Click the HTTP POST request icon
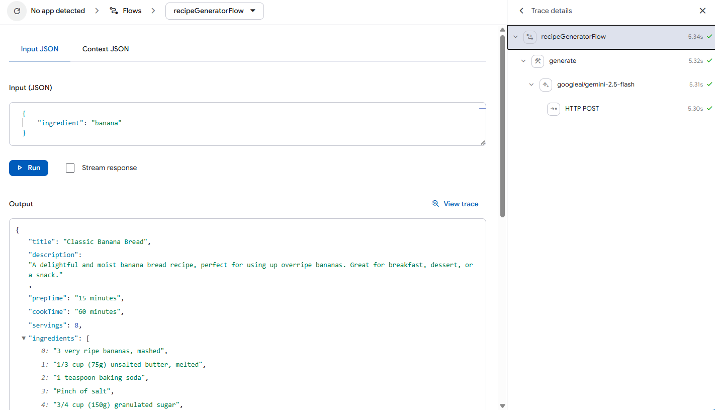Viewport: 715px width, 410px height. pos(554,109)
